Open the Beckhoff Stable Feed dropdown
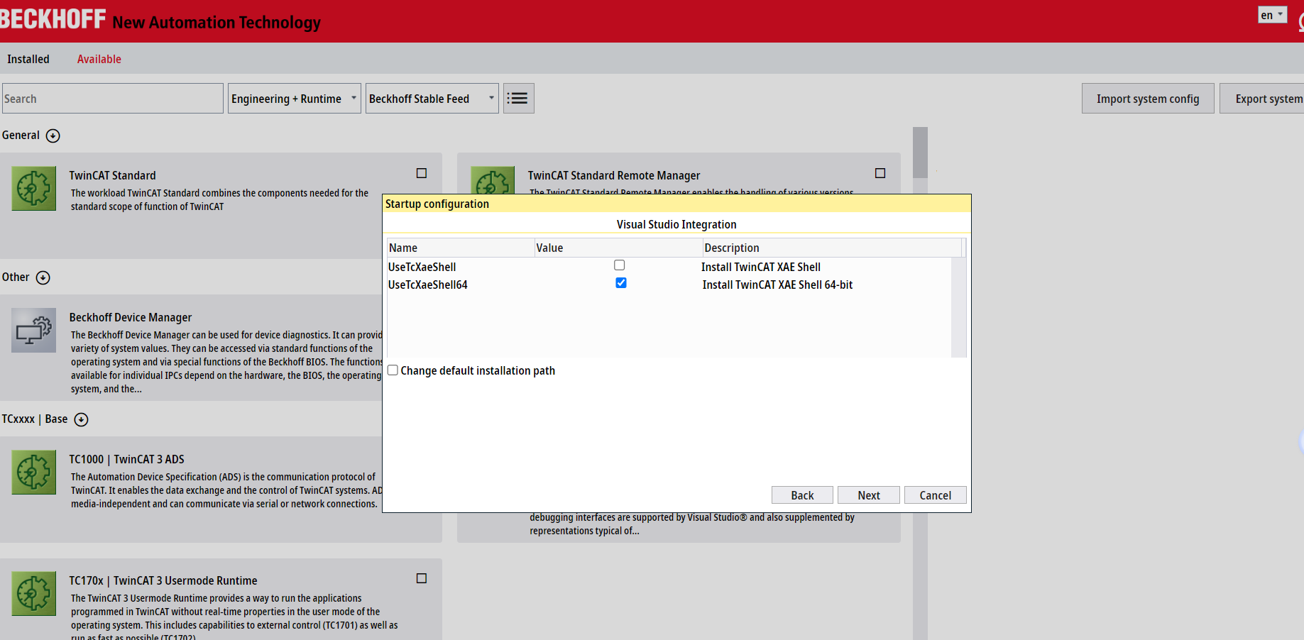The height and width of the screenshot is (640, 1304). pos(432,99)
